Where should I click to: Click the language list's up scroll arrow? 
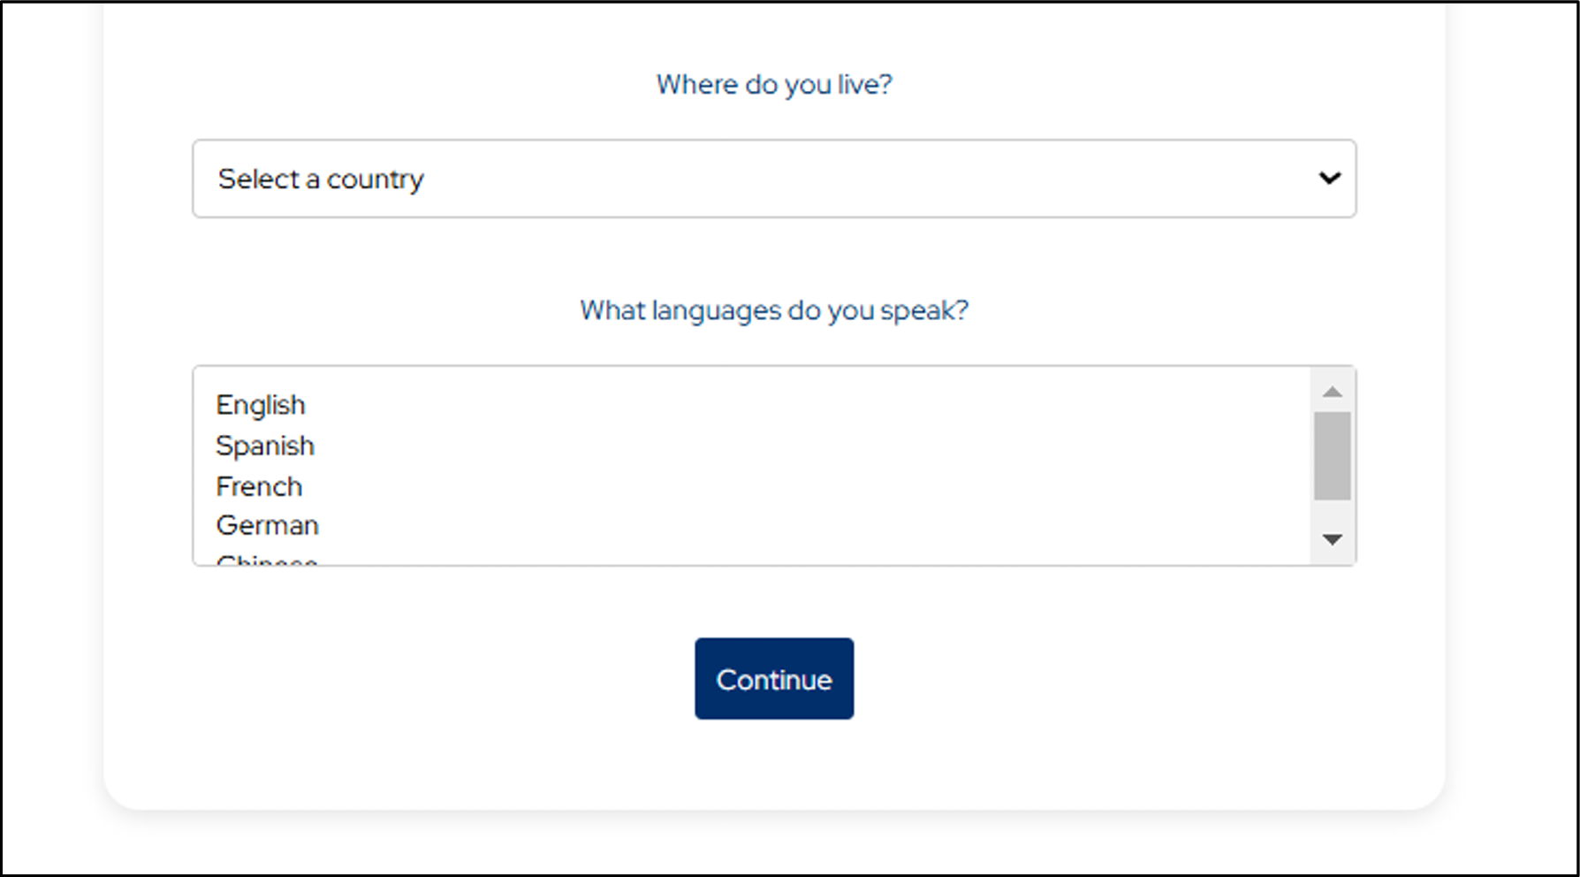coord(1333,392)
